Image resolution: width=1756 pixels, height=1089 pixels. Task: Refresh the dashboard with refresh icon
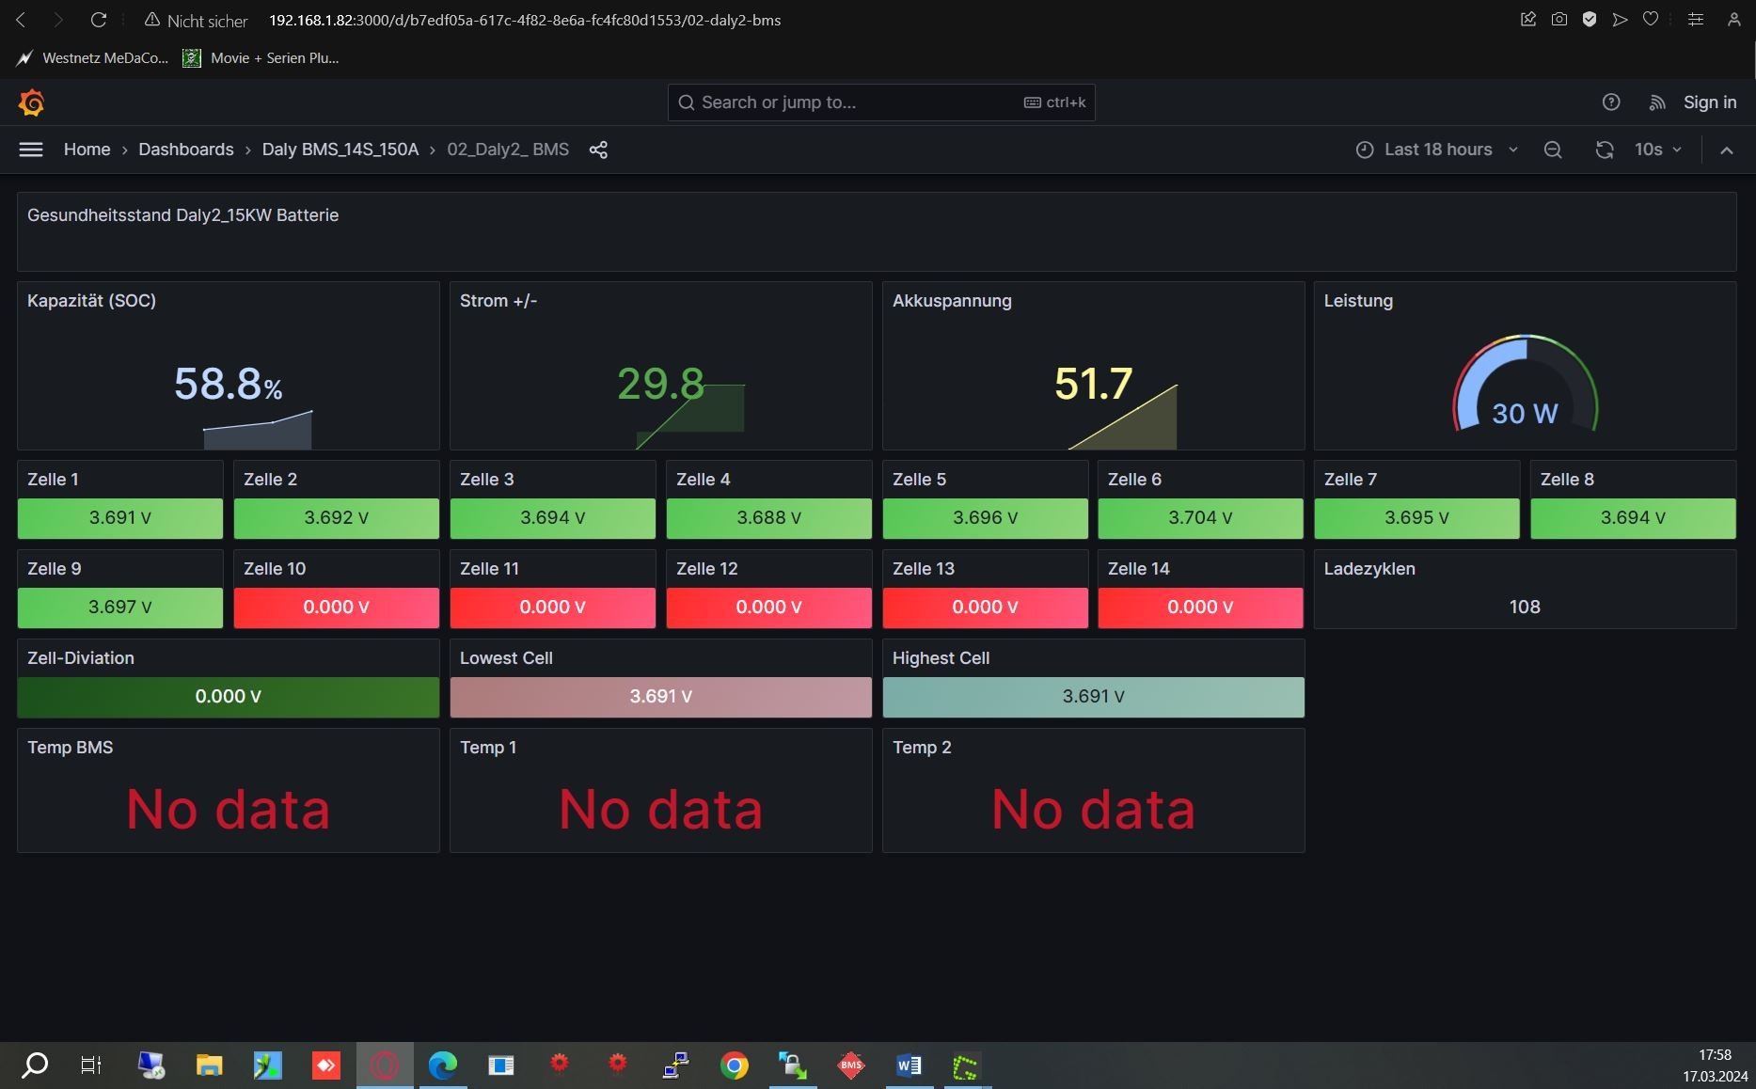(1605, 150)
